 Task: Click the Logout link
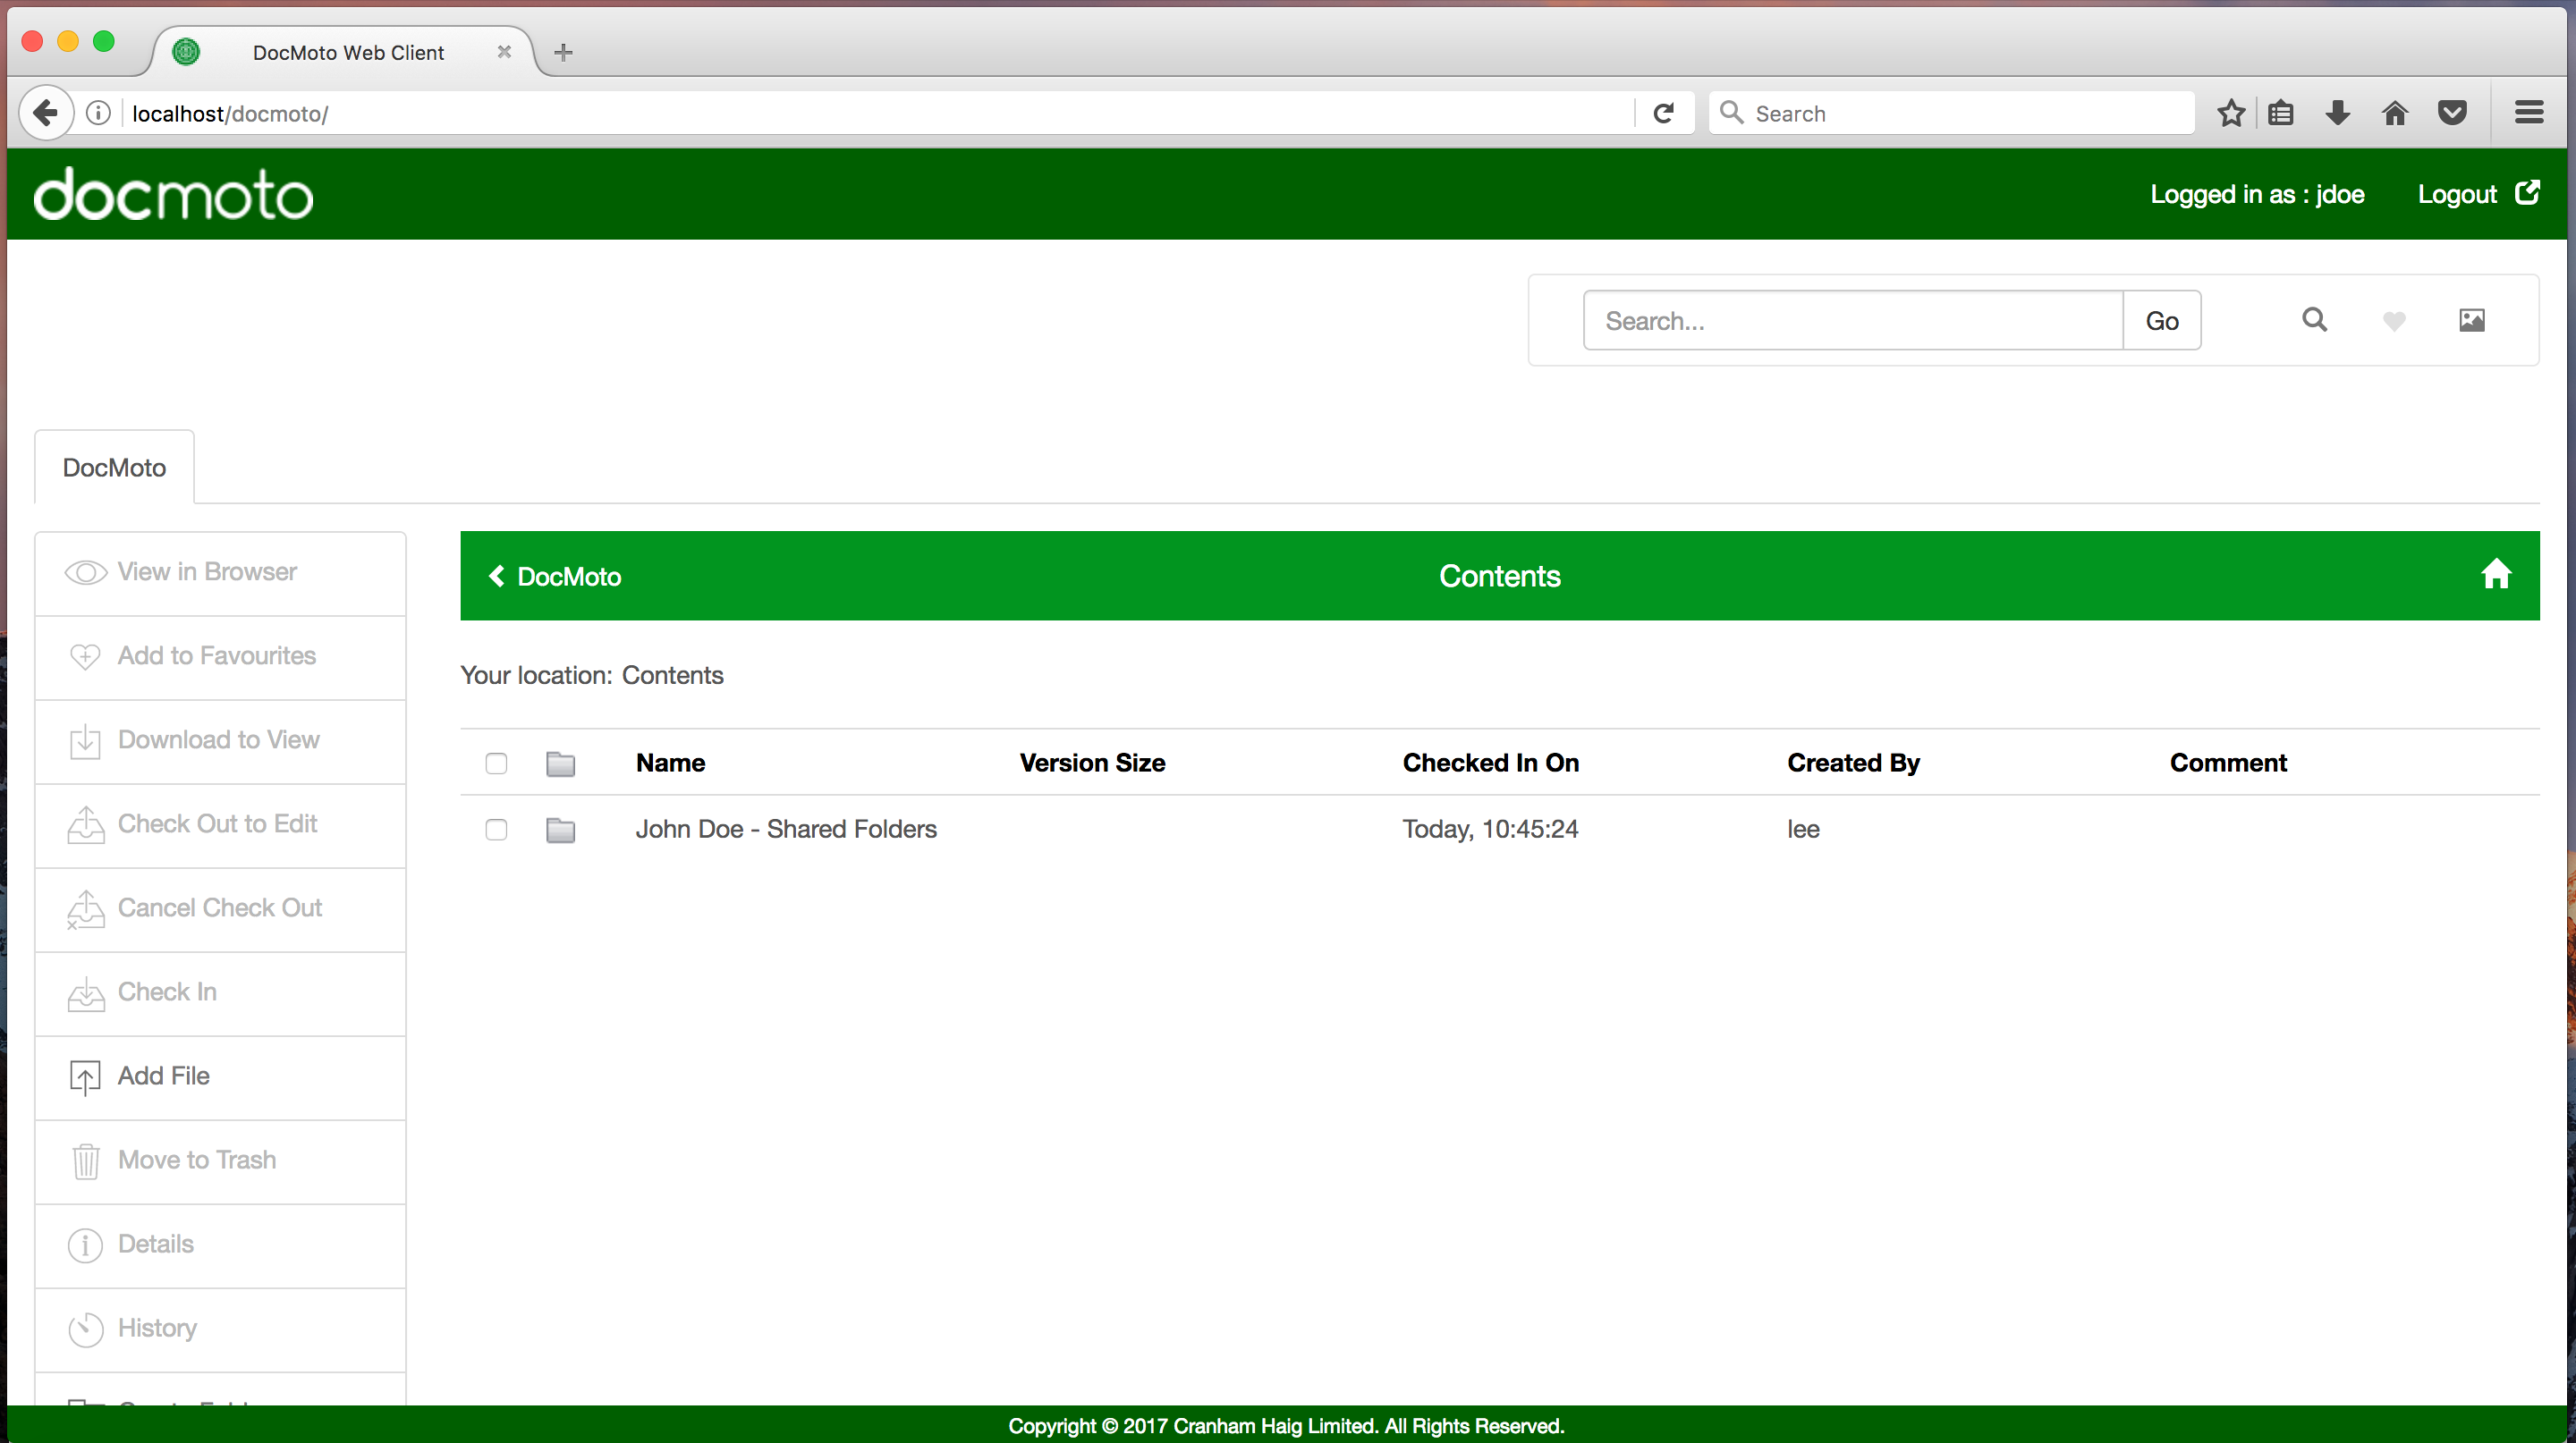pos(2457,194)
